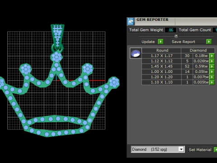Click green arrow for 1.00 X 1.00 row

(212, 72)
